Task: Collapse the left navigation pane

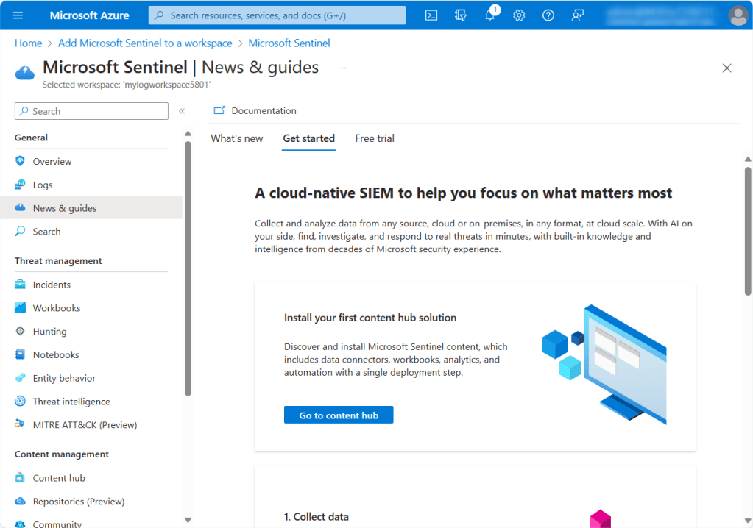Action: click(x=182, y=111)
